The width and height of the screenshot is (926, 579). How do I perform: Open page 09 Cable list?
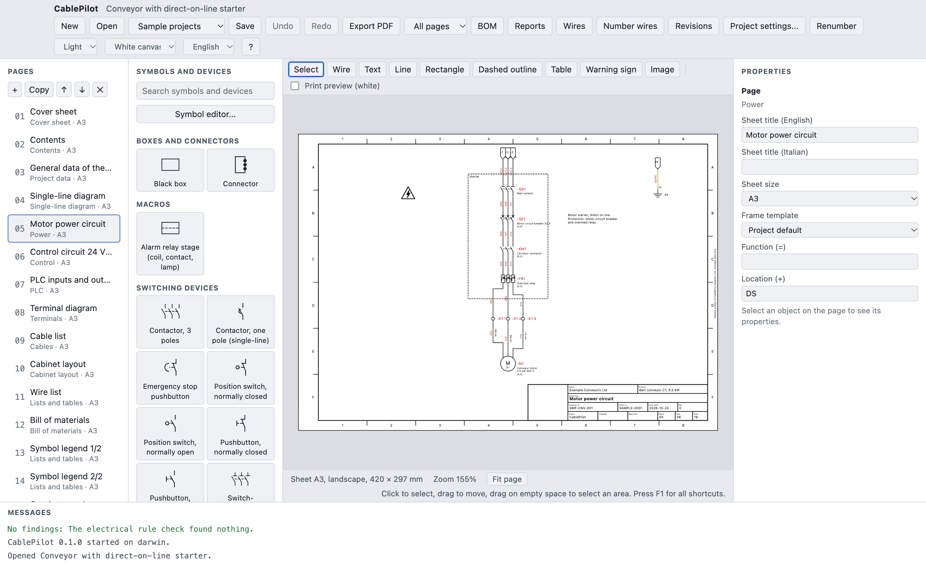tap(64, 341)
